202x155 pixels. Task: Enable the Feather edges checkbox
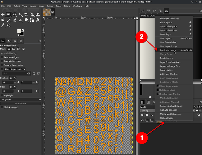click(x=2, y=57)
